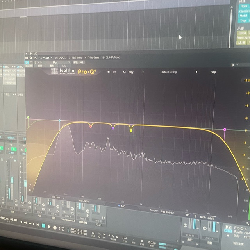Select the magenta high-cut EQ band node
The width and height of the screenshot is (250, 250).
coord(225,129)
